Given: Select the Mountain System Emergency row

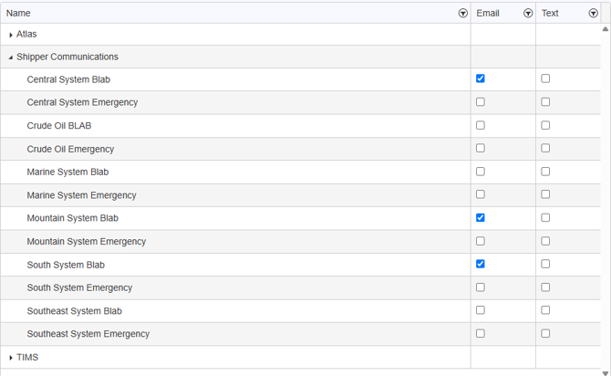Looking at the screenshot, I should (x=300, y=242).
